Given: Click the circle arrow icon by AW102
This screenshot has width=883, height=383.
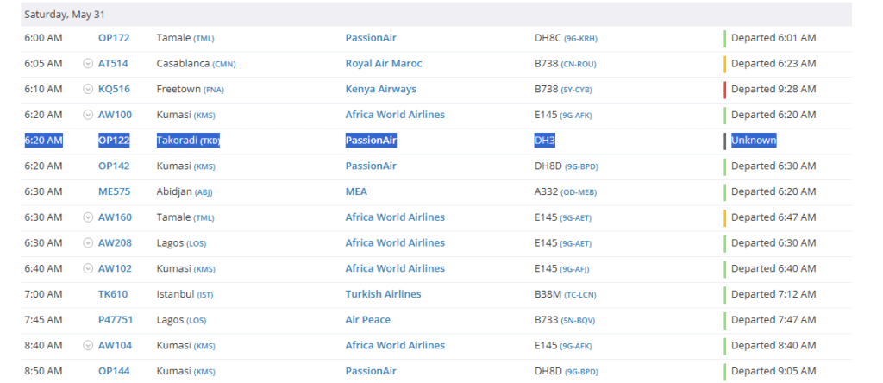Looking at the screenshot, I should [x=88, y=268].
